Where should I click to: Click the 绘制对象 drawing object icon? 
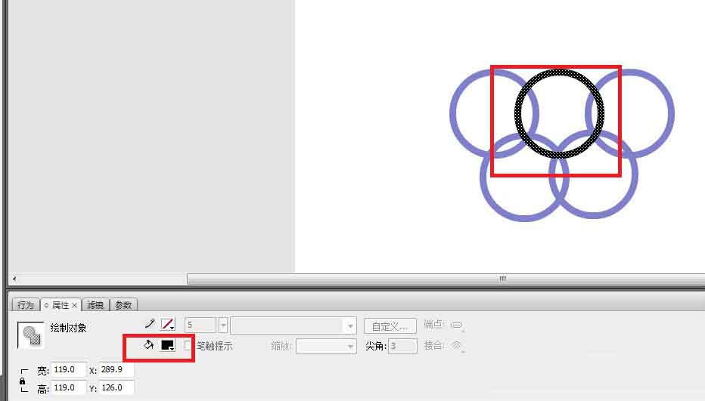click(x=31, y=335)
